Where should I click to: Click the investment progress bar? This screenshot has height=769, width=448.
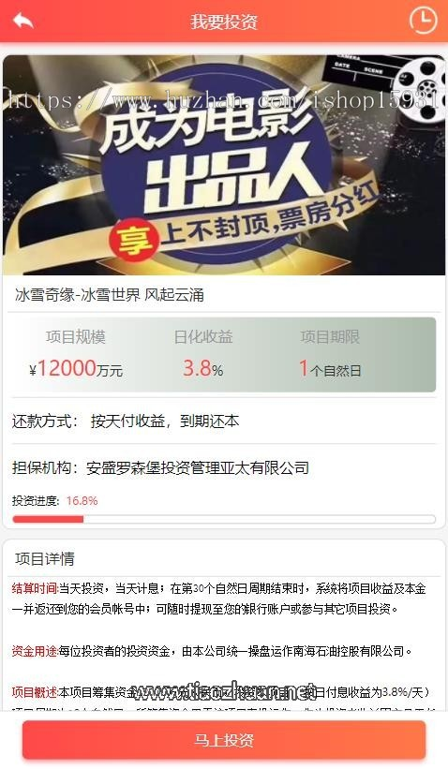pos(224,519)
